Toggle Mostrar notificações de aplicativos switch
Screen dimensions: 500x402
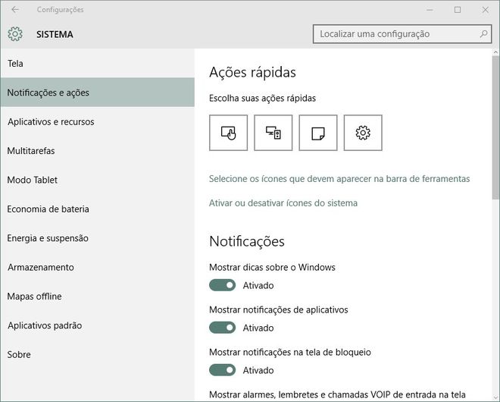pyautogui.click(x=222, y=327)
